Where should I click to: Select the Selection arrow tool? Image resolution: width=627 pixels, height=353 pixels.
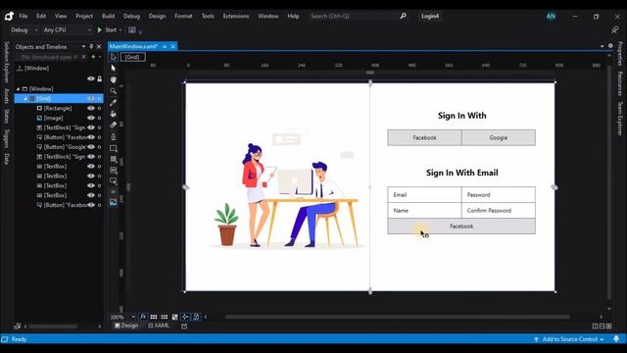114,68
